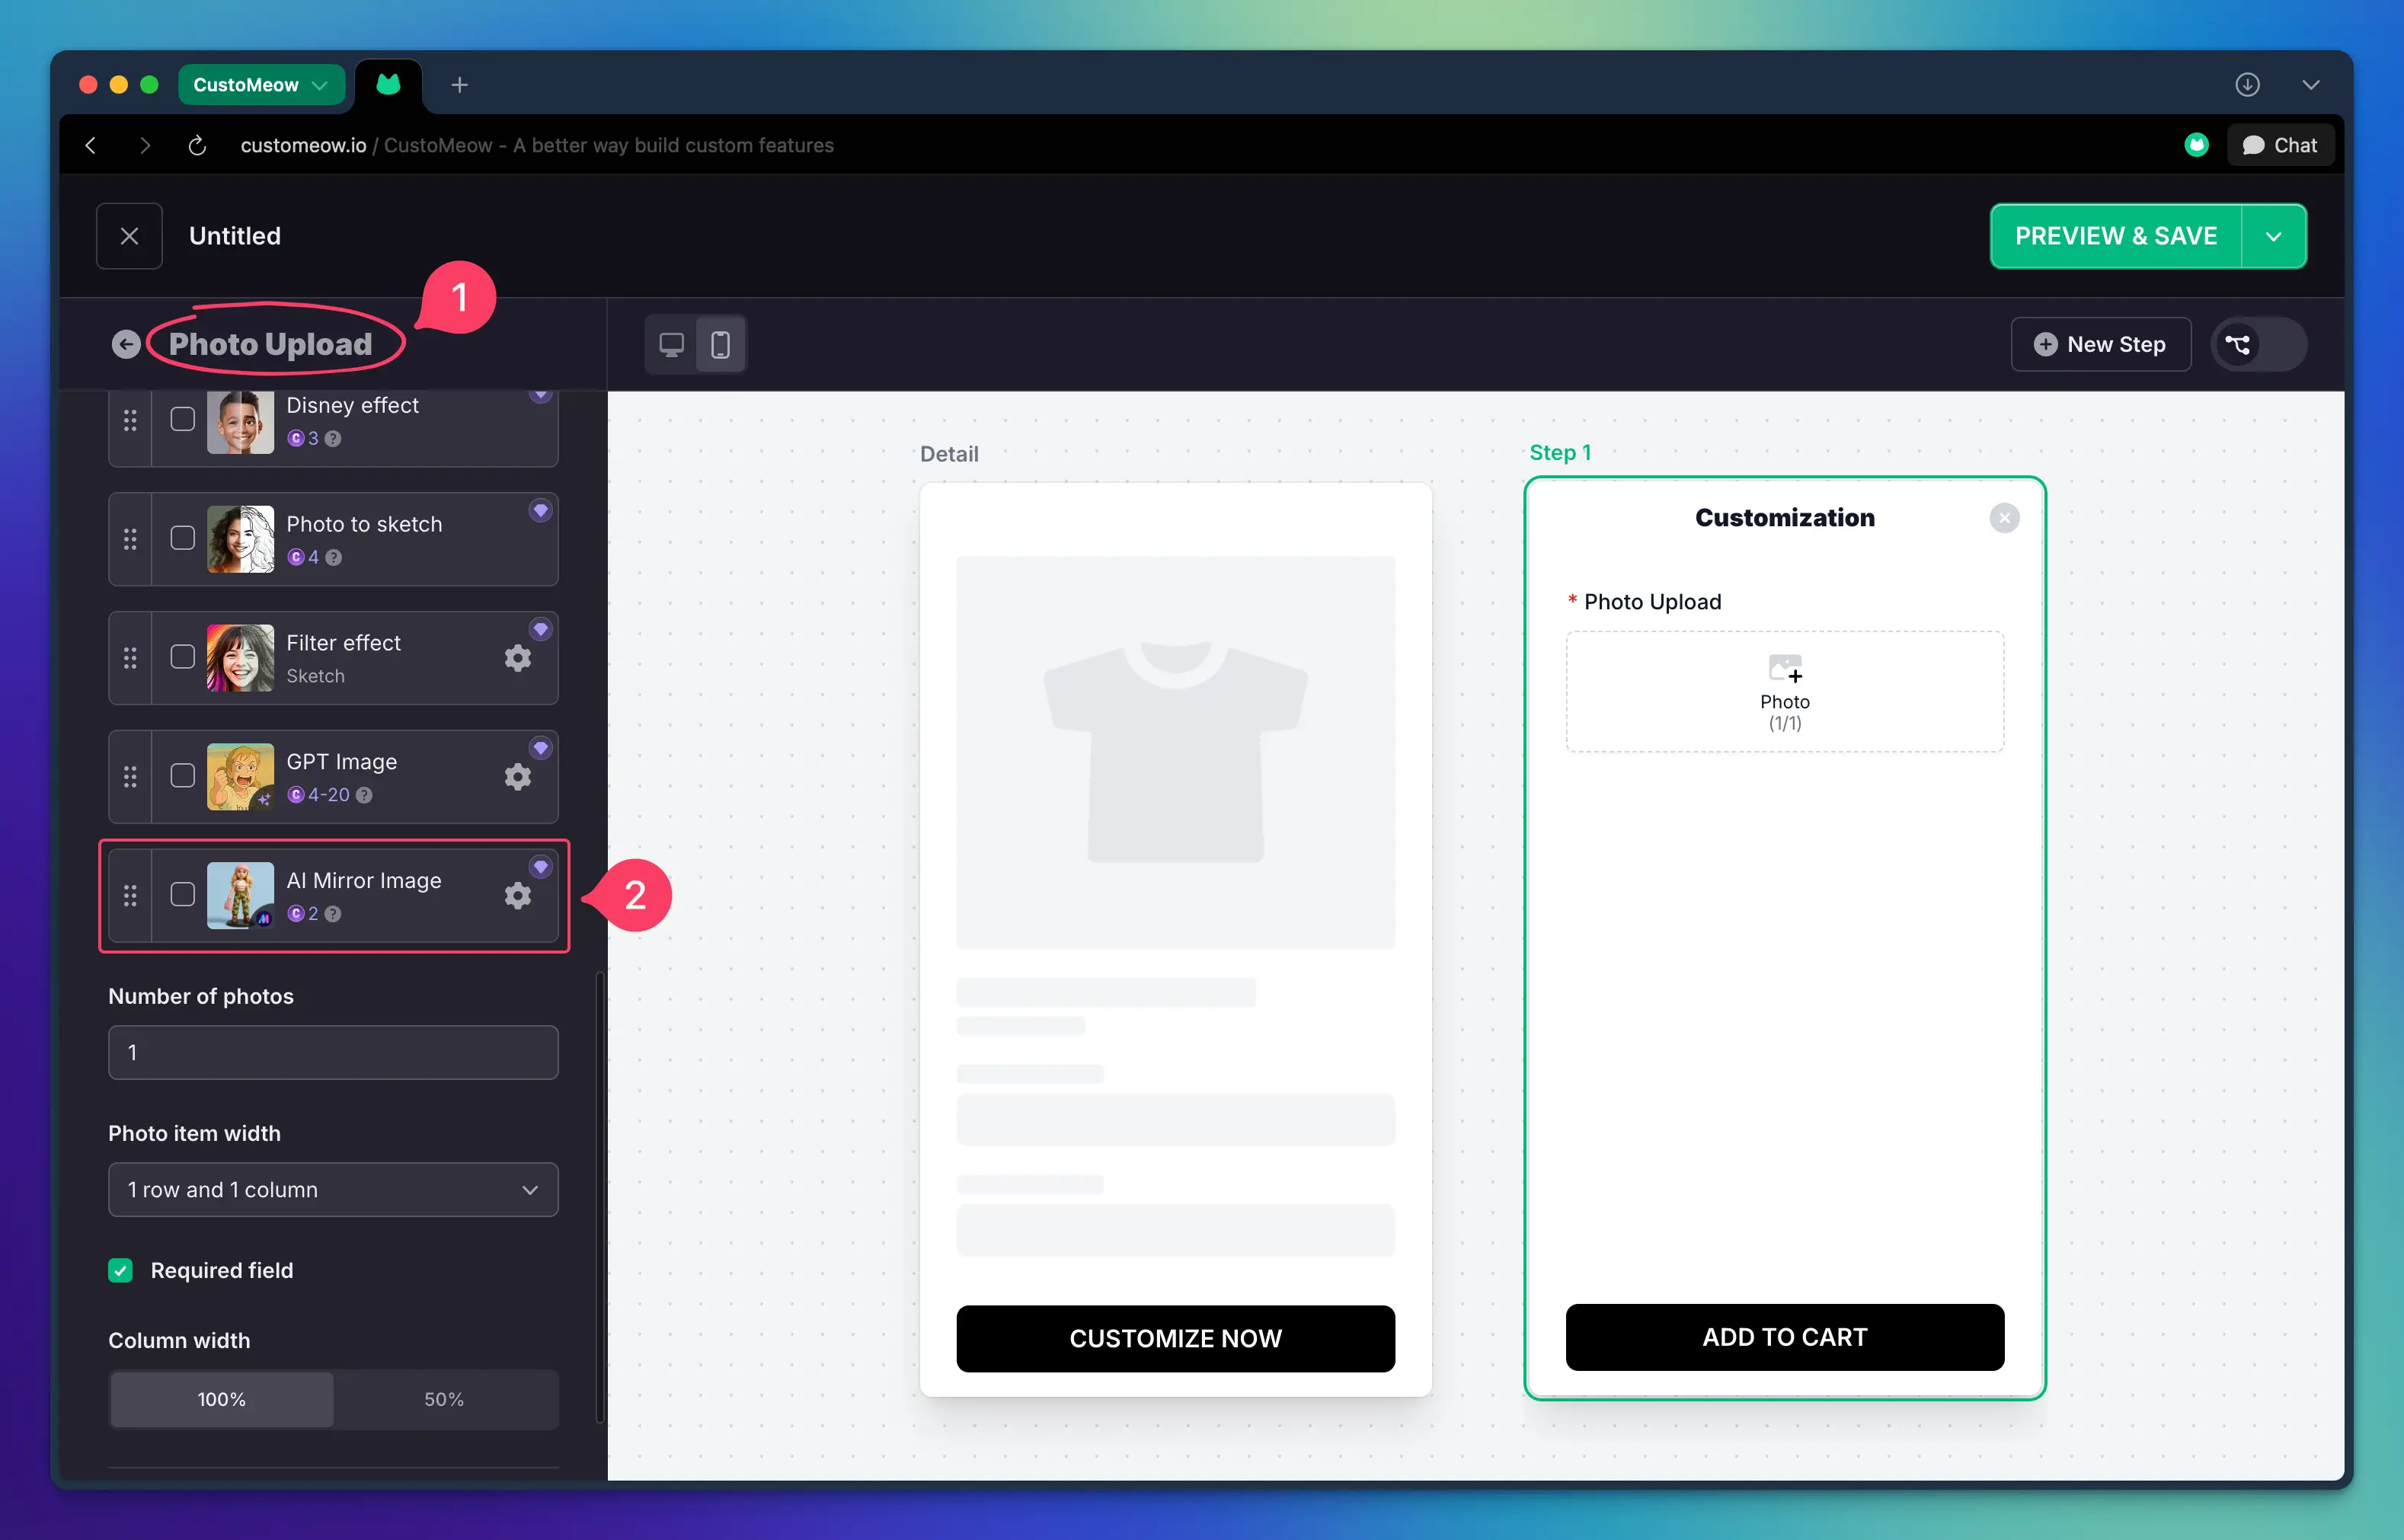Open the Preview & Save dropdown arrow

click(2273, 236)
